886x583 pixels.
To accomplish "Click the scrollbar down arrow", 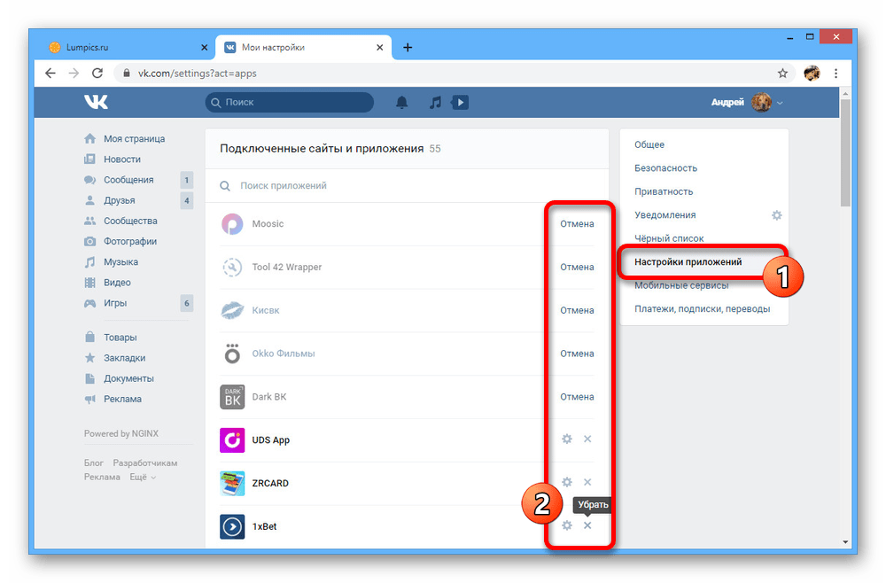I will coord(845,542).
